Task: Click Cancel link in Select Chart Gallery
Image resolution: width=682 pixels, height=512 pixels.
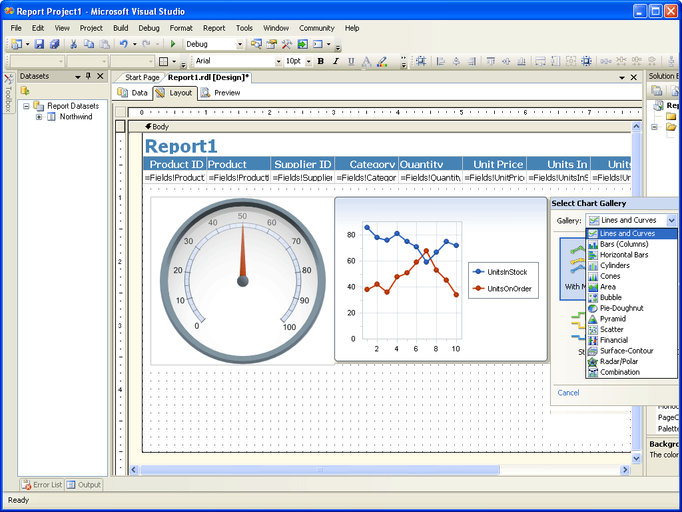Action: [x=568, y=393]
